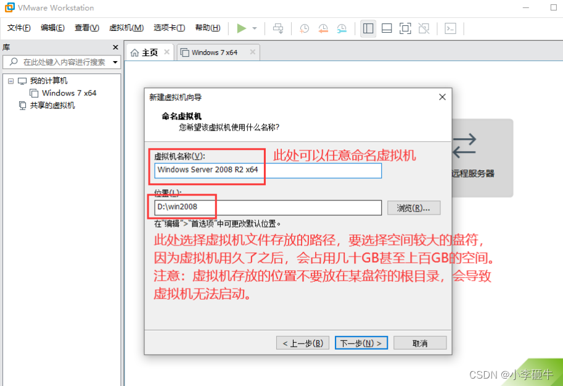563x386 pixels.
Task: Click the Unity mode toolbar icon
Action: point(424,28)
